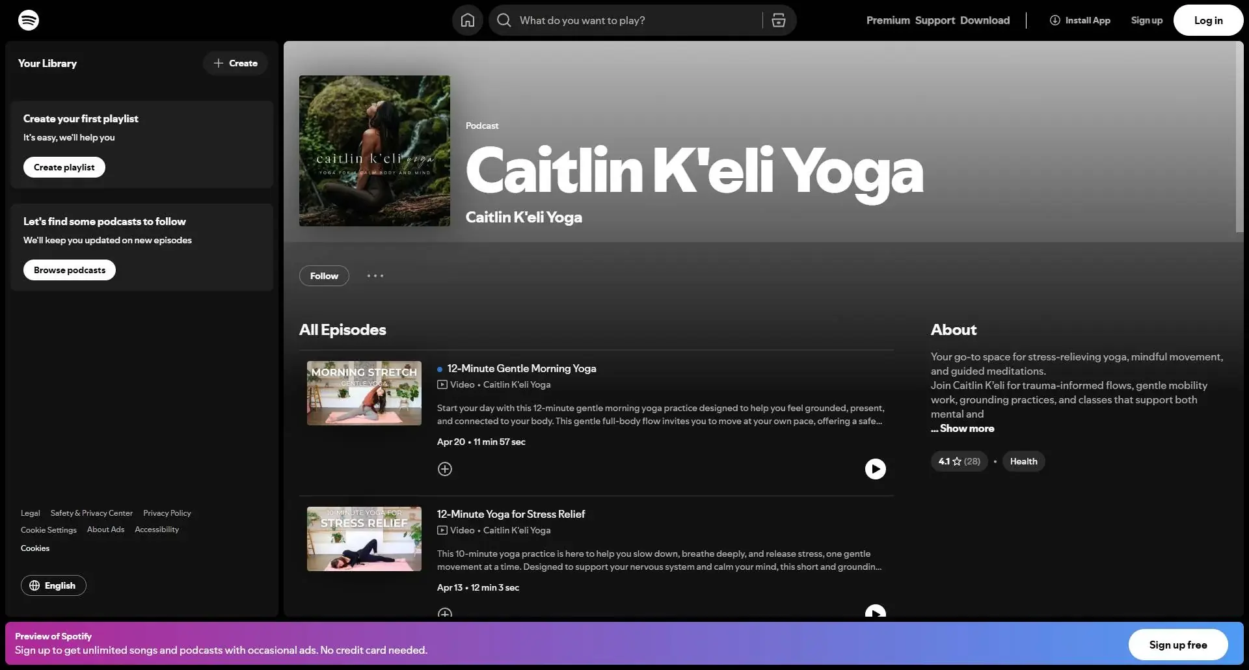Click Install App
Image resolution: width=1249 pixels, height=670 pixels.
point(1080,20)
